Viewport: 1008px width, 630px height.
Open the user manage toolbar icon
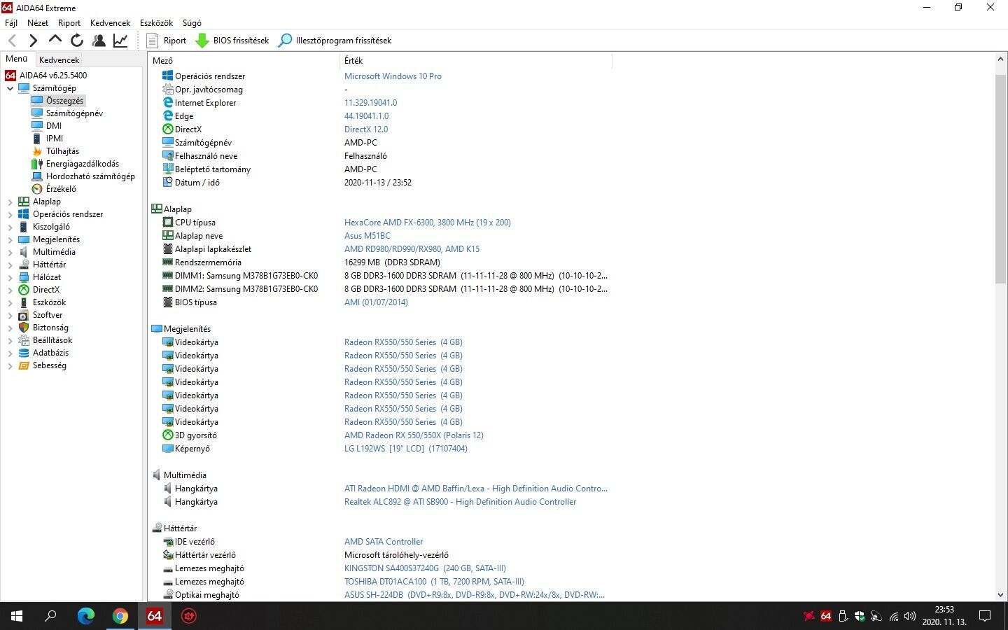pyautogui.click(x=99, y=41)
